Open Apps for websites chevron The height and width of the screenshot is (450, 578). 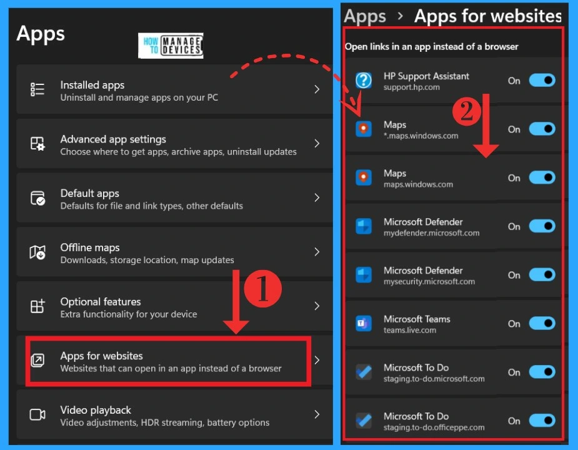pyautogui.click(x=317, y=361)
